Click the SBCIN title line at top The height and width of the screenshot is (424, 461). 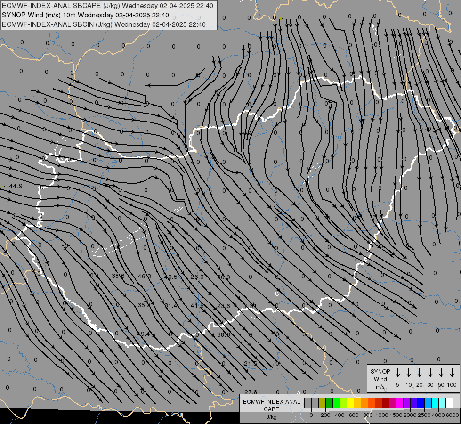pyautogui.click(x=104, y=24)
